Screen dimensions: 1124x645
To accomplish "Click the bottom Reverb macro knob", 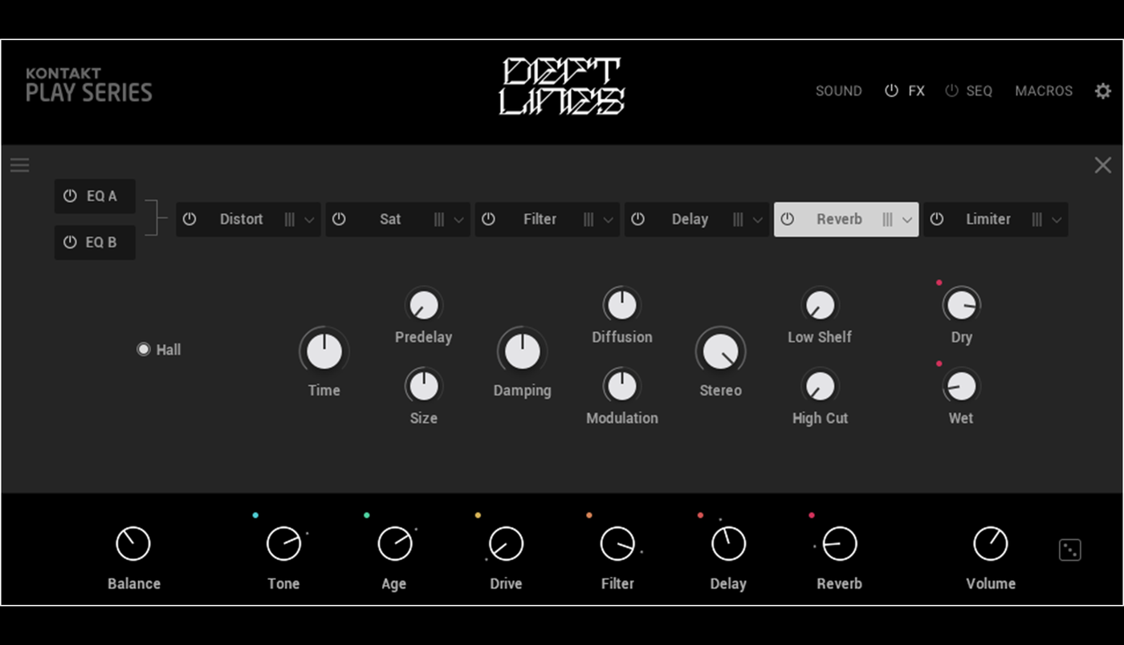I will 840,544.
